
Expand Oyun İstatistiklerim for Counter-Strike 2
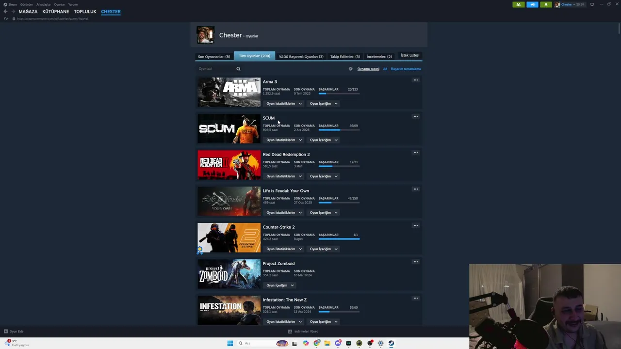coord(284,249)
